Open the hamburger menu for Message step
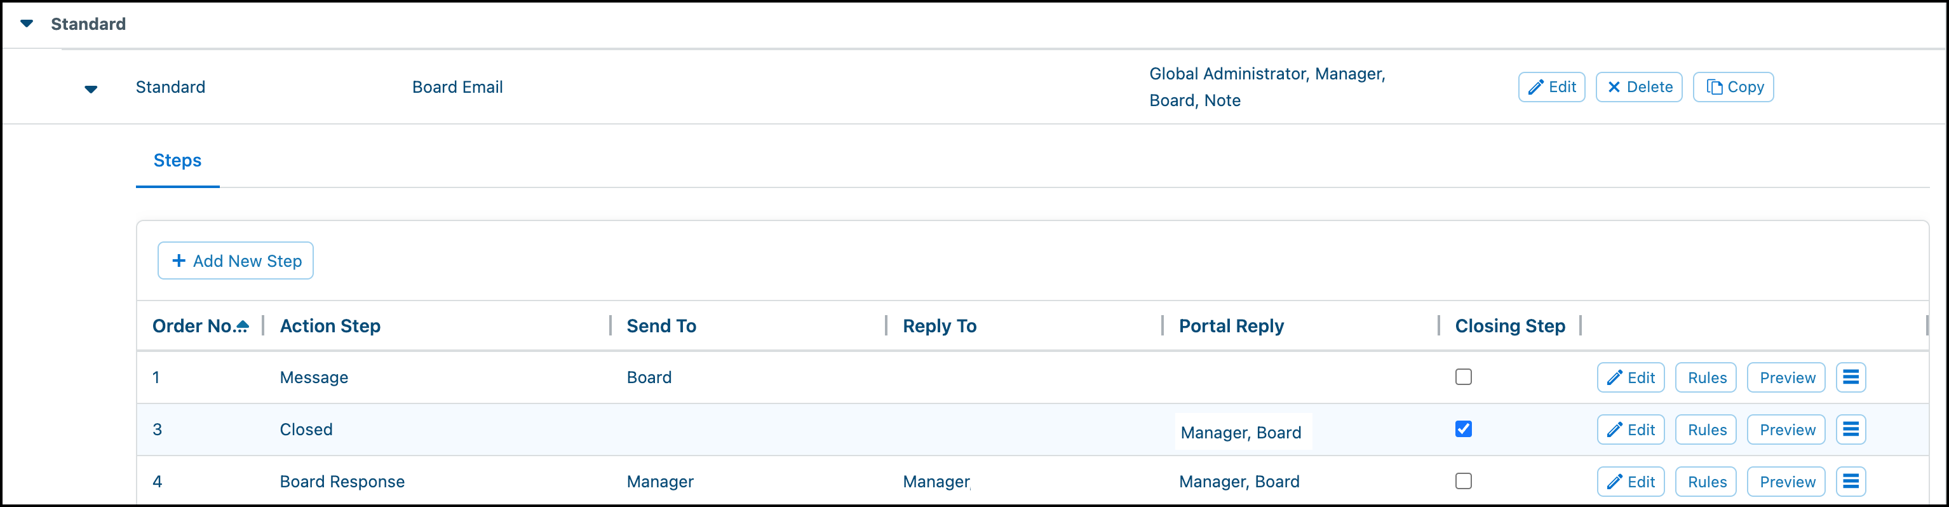1949x507 pixels. click(1851, 377)
